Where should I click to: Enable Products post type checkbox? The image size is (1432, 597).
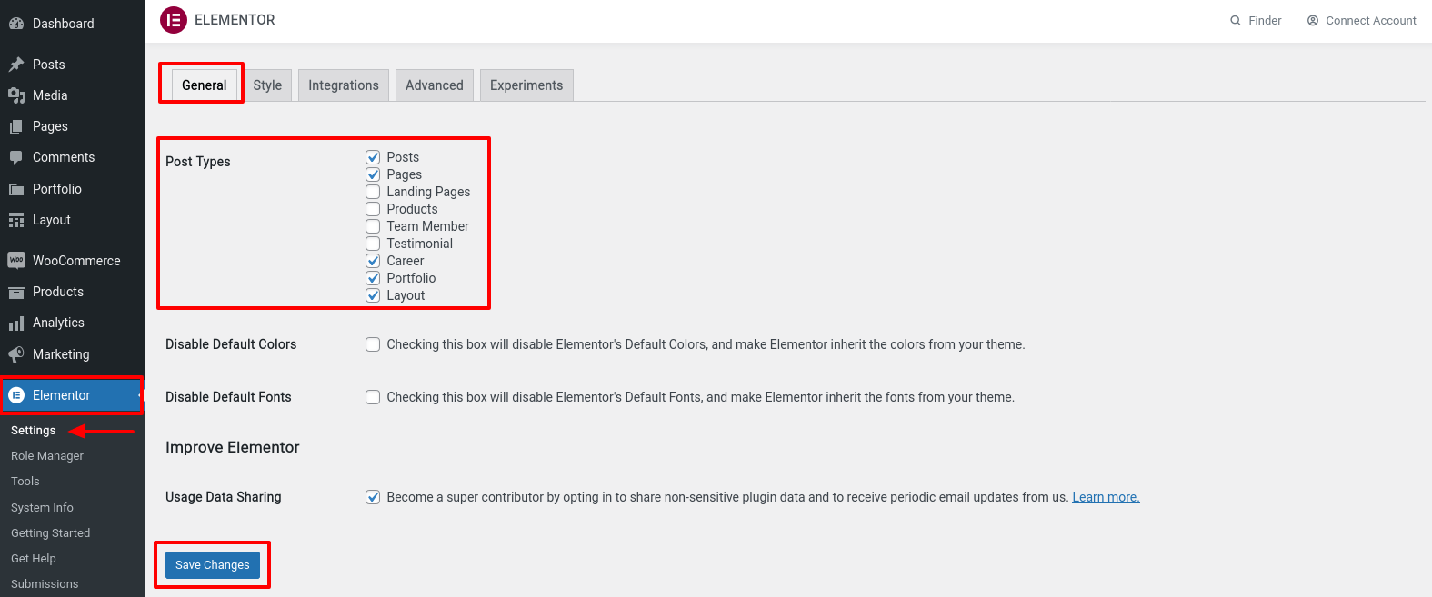[373, 209]
